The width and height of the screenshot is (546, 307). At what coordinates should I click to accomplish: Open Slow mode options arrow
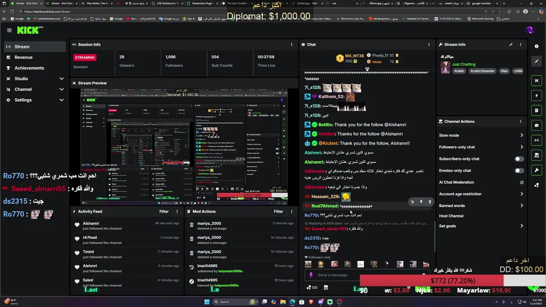pos(522,136)
